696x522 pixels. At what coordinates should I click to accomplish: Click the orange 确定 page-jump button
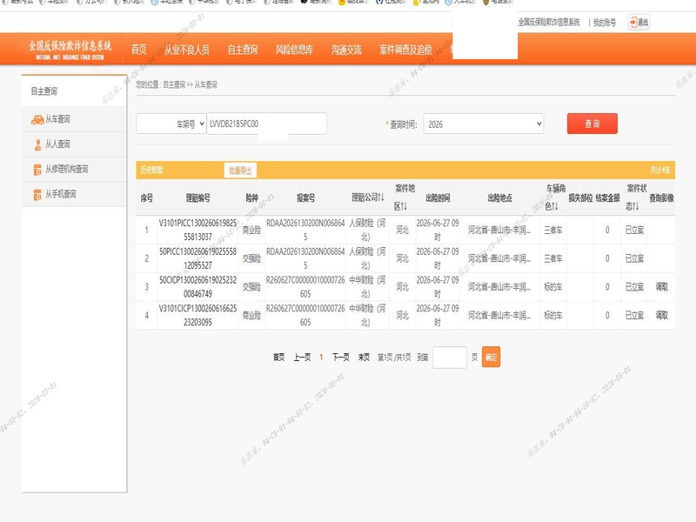coord(491,357)
